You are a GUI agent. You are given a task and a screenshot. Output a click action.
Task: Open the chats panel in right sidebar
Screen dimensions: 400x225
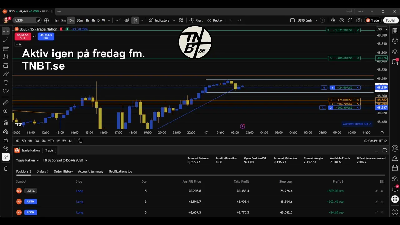[x=395, y=62]
